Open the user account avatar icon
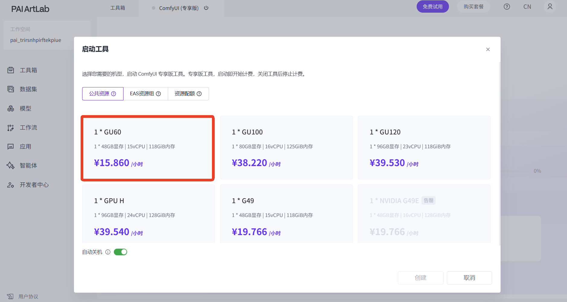The image size is (567, 302). pos(550,6)
